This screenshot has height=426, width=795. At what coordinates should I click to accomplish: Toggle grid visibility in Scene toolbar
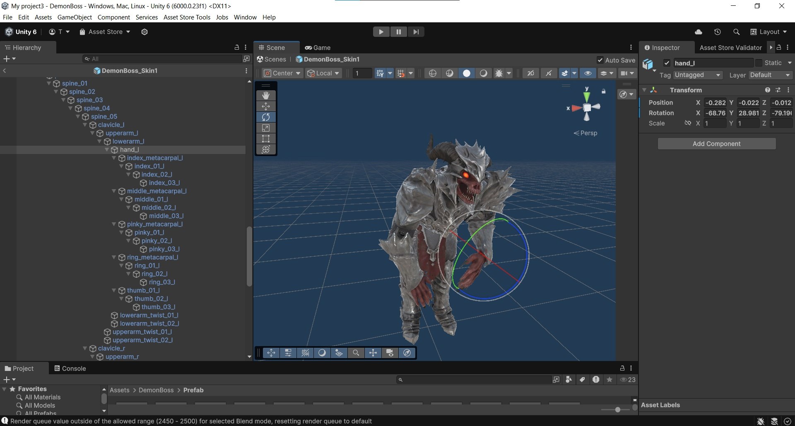pyautogui.click(x=380, y=73)
